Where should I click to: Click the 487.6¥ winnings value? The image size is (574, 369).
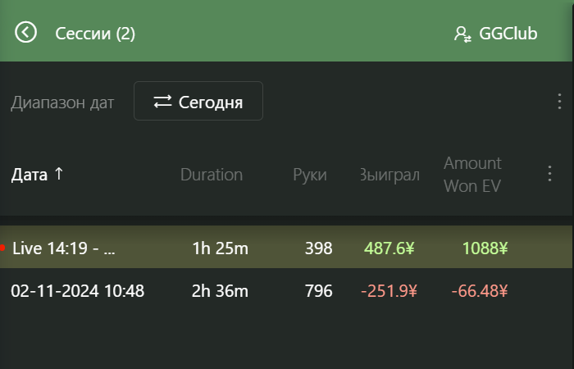pyautogui.click(x=389, y=248)
